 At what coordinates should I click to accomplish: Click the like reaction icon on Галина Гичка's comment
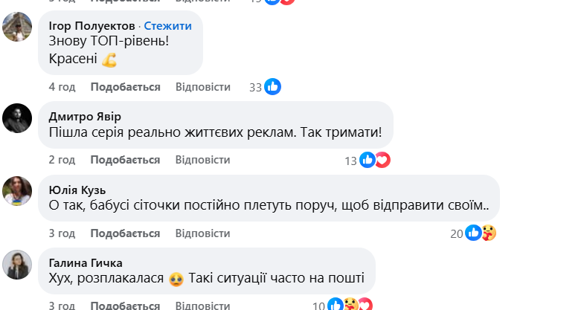336,305
